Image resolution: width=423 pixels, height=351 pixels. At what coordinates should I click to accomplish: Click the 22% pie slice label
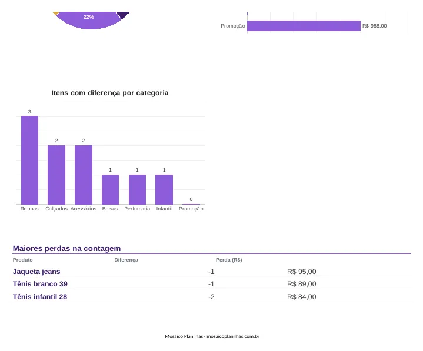(x=88, y=17)
